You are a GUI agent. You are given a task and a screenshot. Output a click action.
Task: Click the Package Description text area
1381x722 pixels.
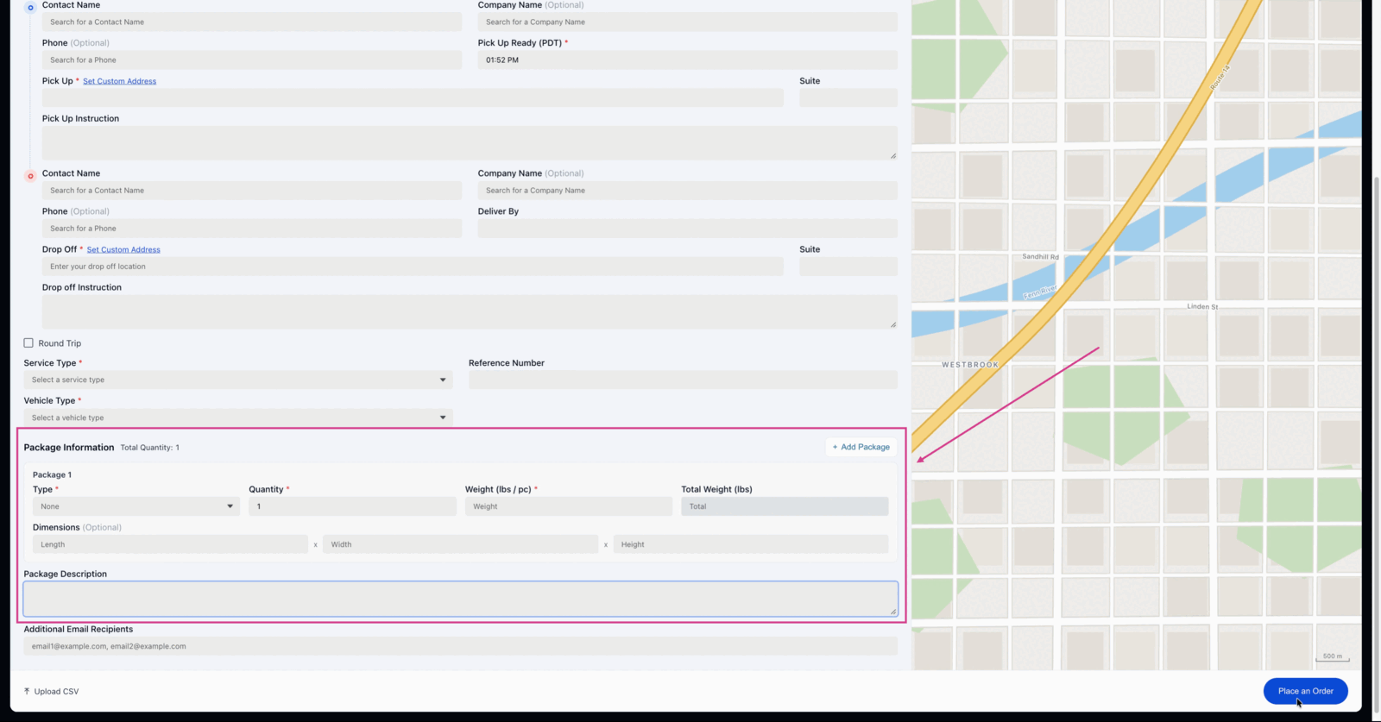pyautogui.click(x=461, y=599)
